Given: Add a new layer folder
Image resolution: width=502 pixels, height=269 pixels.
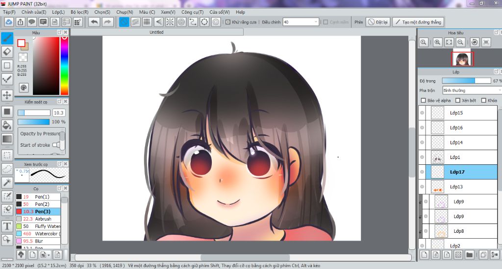Looking at the screenshot, I should coord(469,255).
